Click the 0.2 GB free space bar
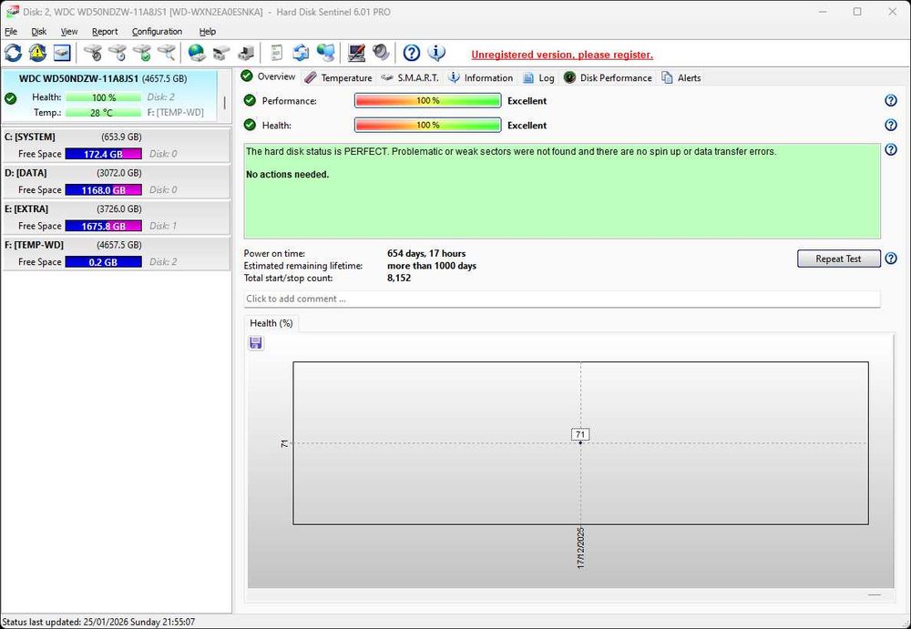The height and width of the screenshot is (629, 911). pos(104,262)
